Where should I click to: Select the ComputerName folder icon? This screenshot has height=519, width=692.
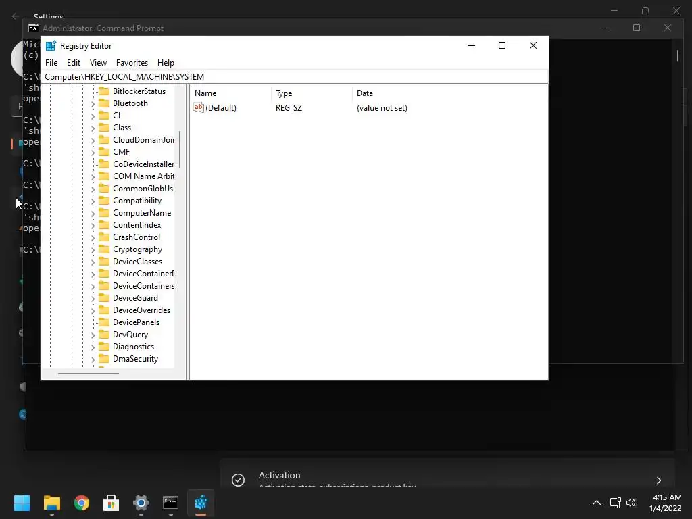tap(103, 213)
